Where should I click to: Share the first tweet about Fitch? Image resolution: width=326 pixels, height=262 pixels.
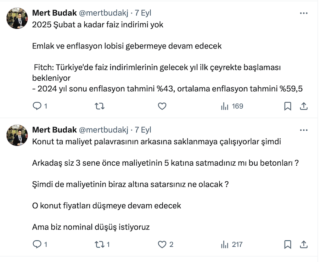304,106
